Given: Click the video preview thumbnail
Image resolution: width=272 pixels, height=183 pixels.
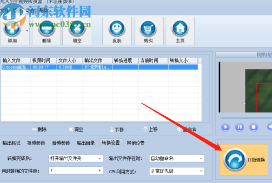Looking at the screenshot, I should coord(245,87).
